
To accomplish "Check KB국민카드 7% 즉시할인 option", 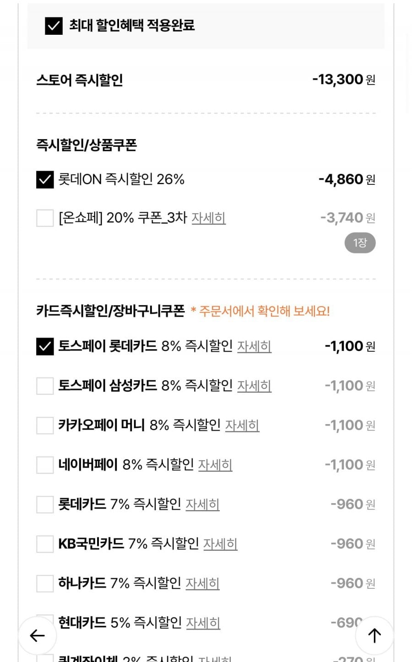I will click(45, 544).
